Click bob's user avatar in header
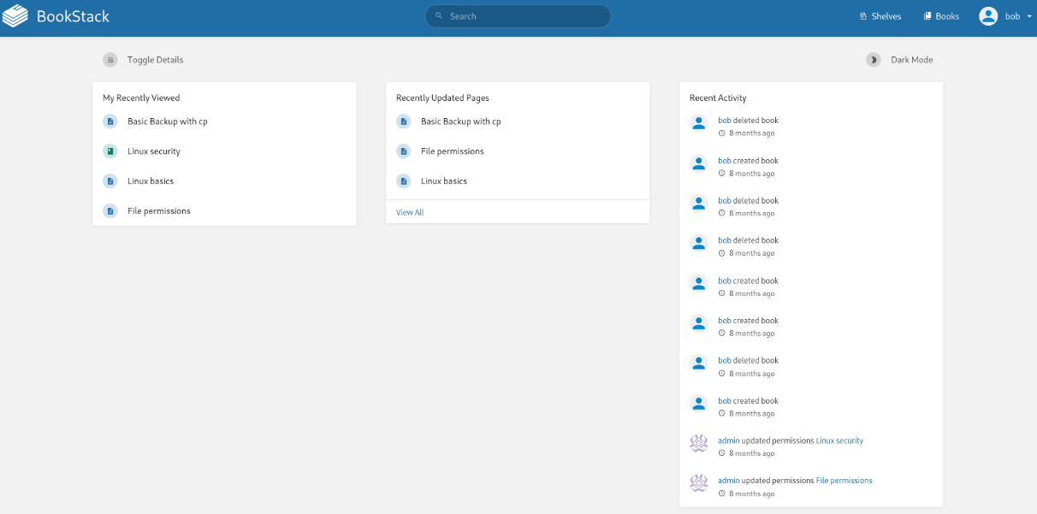 (x=988, y=16)
